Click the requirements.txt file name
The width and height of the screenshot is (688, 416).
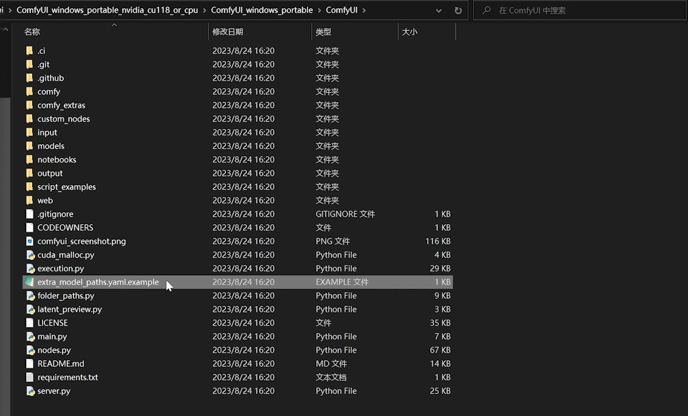coord(67,377)
